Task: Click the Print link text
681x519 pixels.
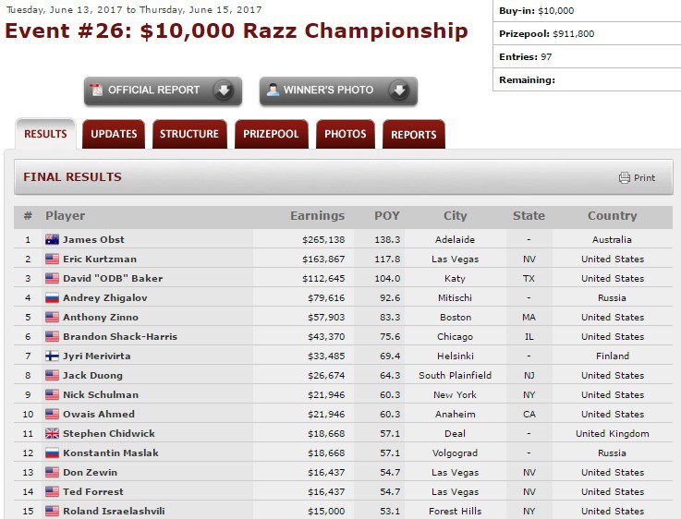Action: (x=644, y=178)
